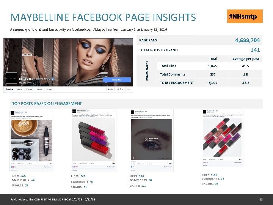
Task: Play the eyebrow video post
Action: pos(151,139)
